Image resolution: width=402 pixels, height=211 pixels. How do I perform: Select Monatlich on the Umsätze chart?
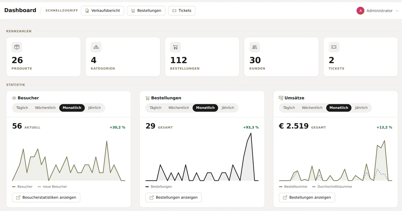pyautogui.click(x=339, y=108)
